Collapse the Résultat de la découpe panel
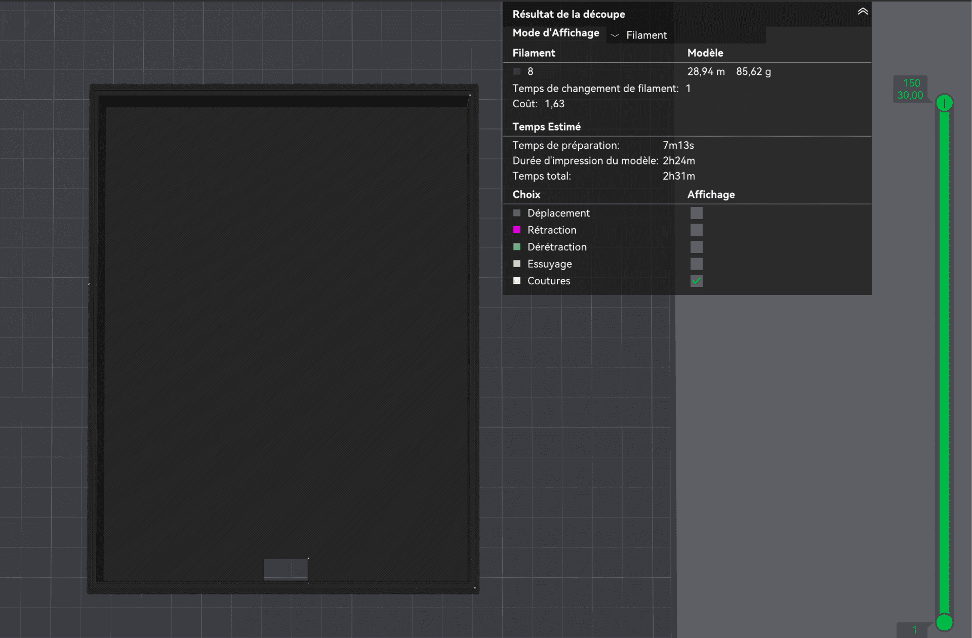This screenshot has width=972, height=638. 863,12
